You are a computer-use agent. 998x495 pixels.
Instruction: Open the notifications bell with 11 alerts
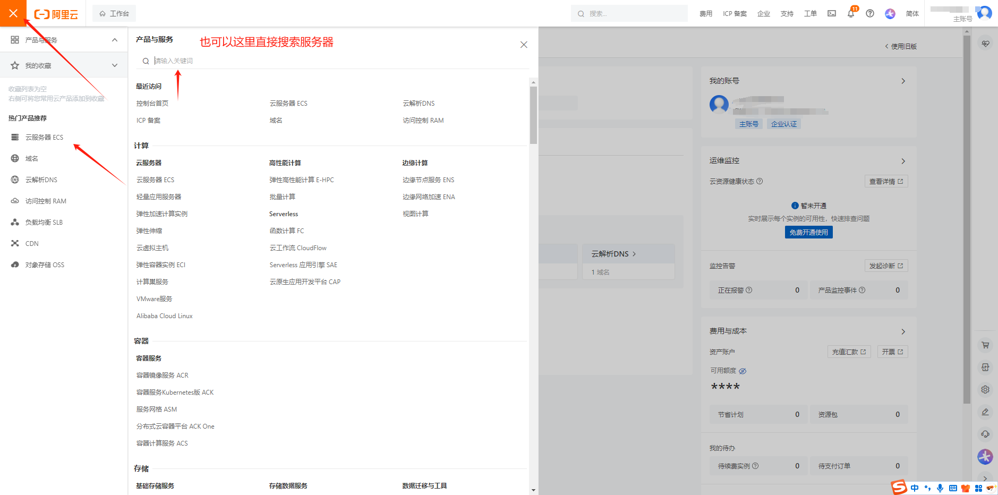point(850,13)
